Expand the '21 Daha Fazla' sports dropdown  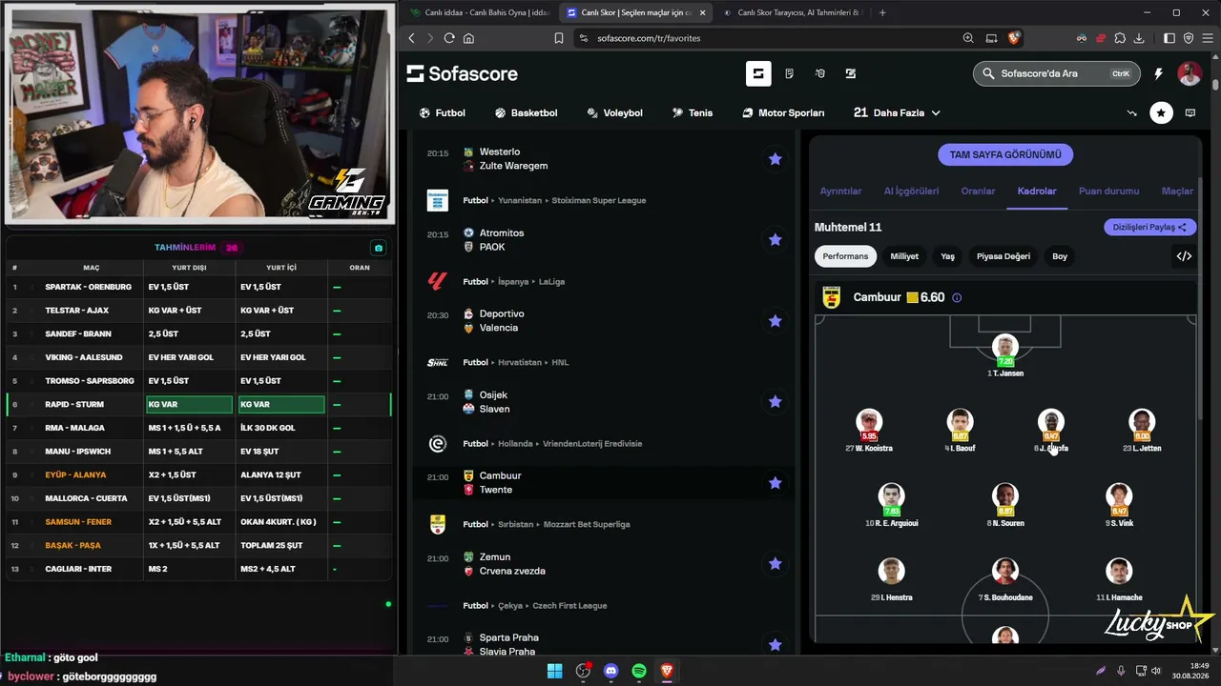tap(897, 112)
